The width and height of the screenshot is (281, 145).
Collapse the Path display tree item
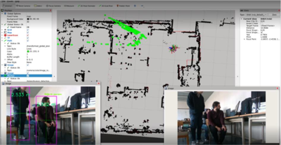click(x=2, y=41)
